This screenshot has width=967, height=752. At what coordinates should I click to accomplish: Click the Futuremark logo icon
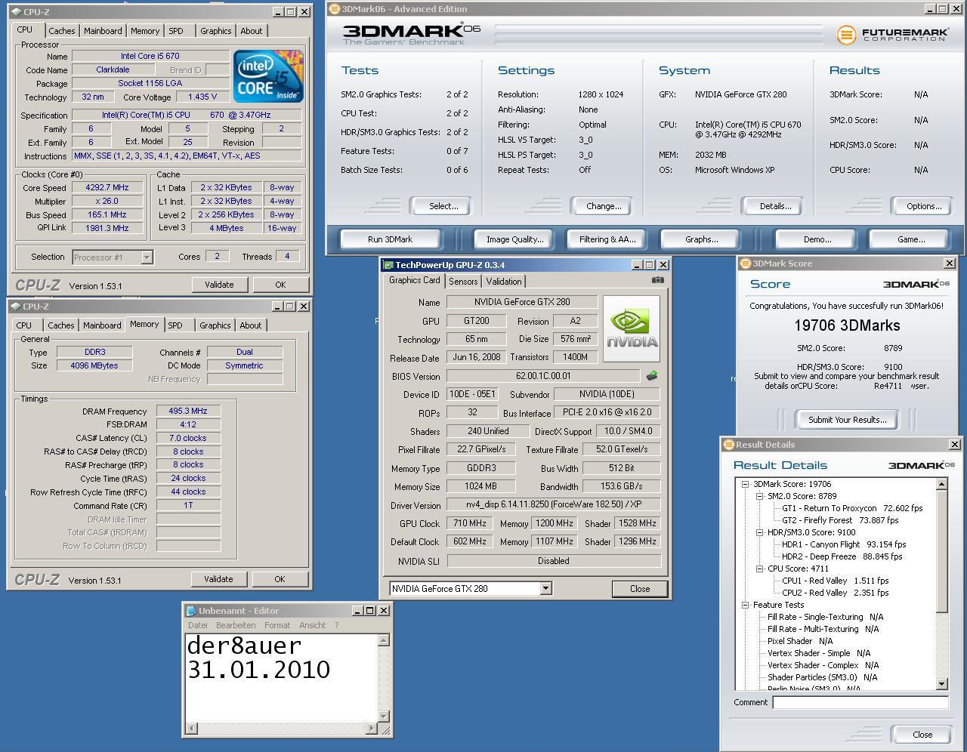pyautogui.click(x=846, y=35)
